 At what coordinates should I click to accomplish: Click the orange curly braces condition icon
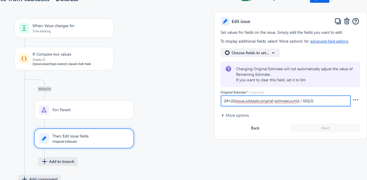pyautogui.click(x=24, y=58)
